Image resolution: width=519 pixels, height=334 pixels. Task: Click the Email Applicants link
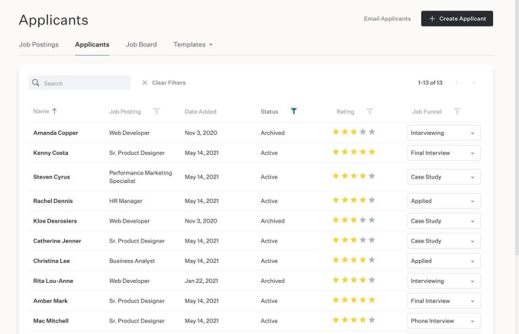tap(387, 18)
